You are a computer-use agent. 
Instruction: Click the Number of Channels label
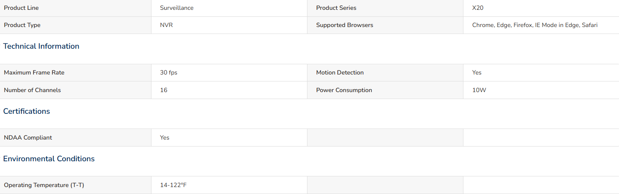tap(32, 90)
